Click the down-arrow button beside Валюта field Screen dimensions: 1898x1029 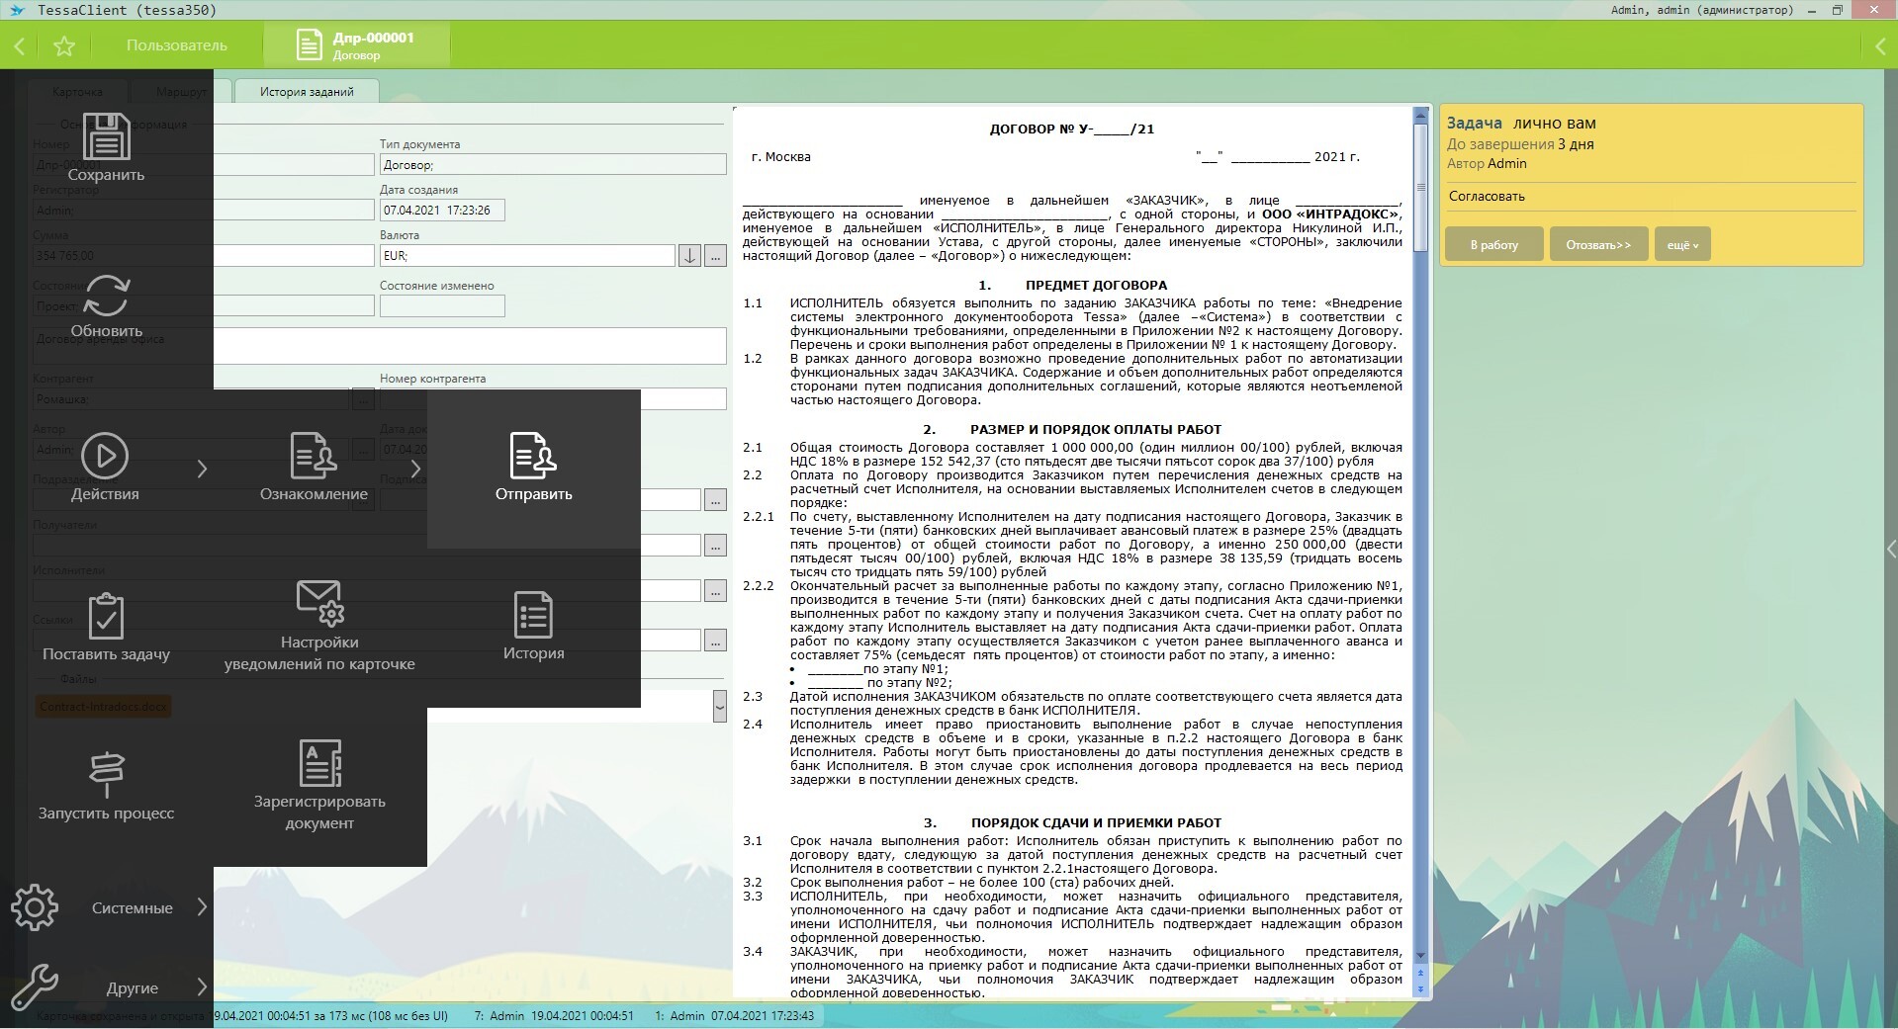coord(689,255)
